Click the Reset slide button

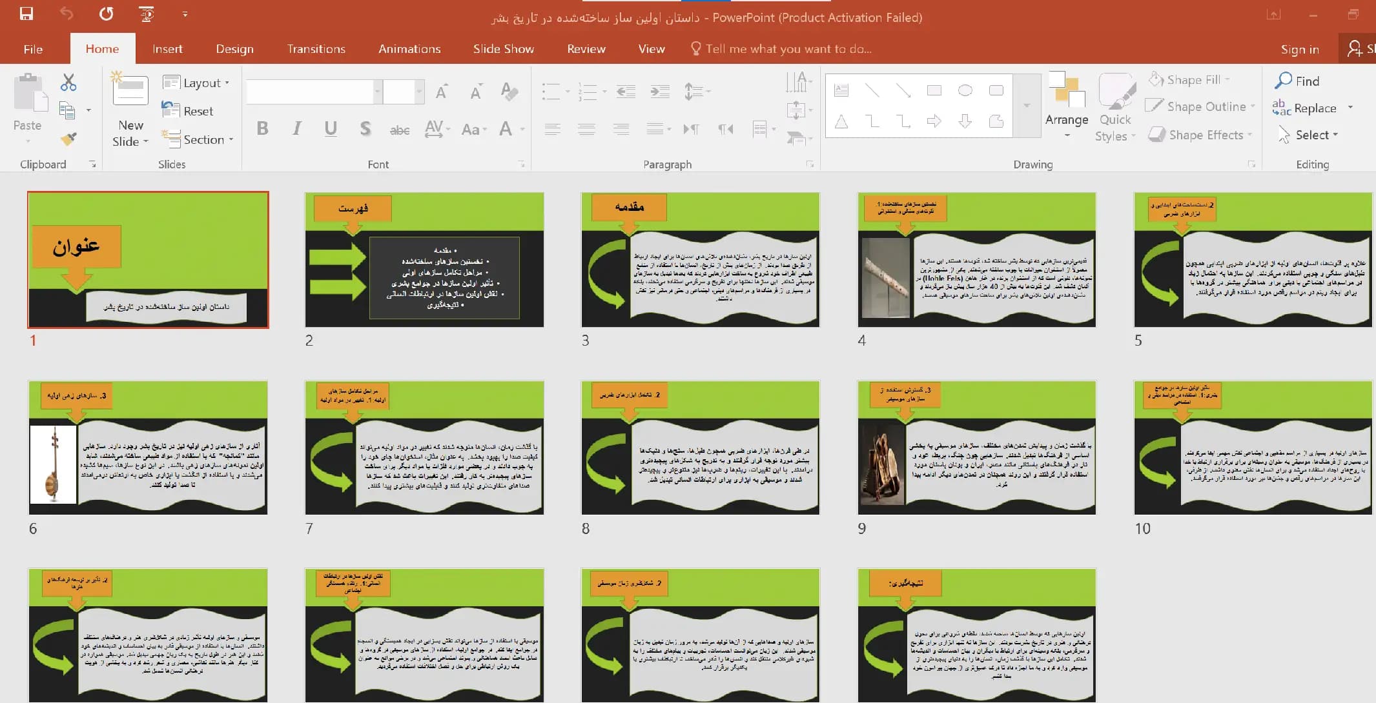(188, 111)
